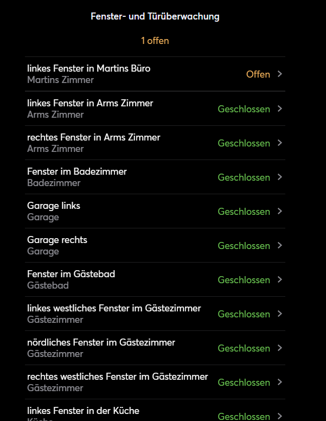
Task: Click Geschlossen status for Garage links
Action: [244, 212]
